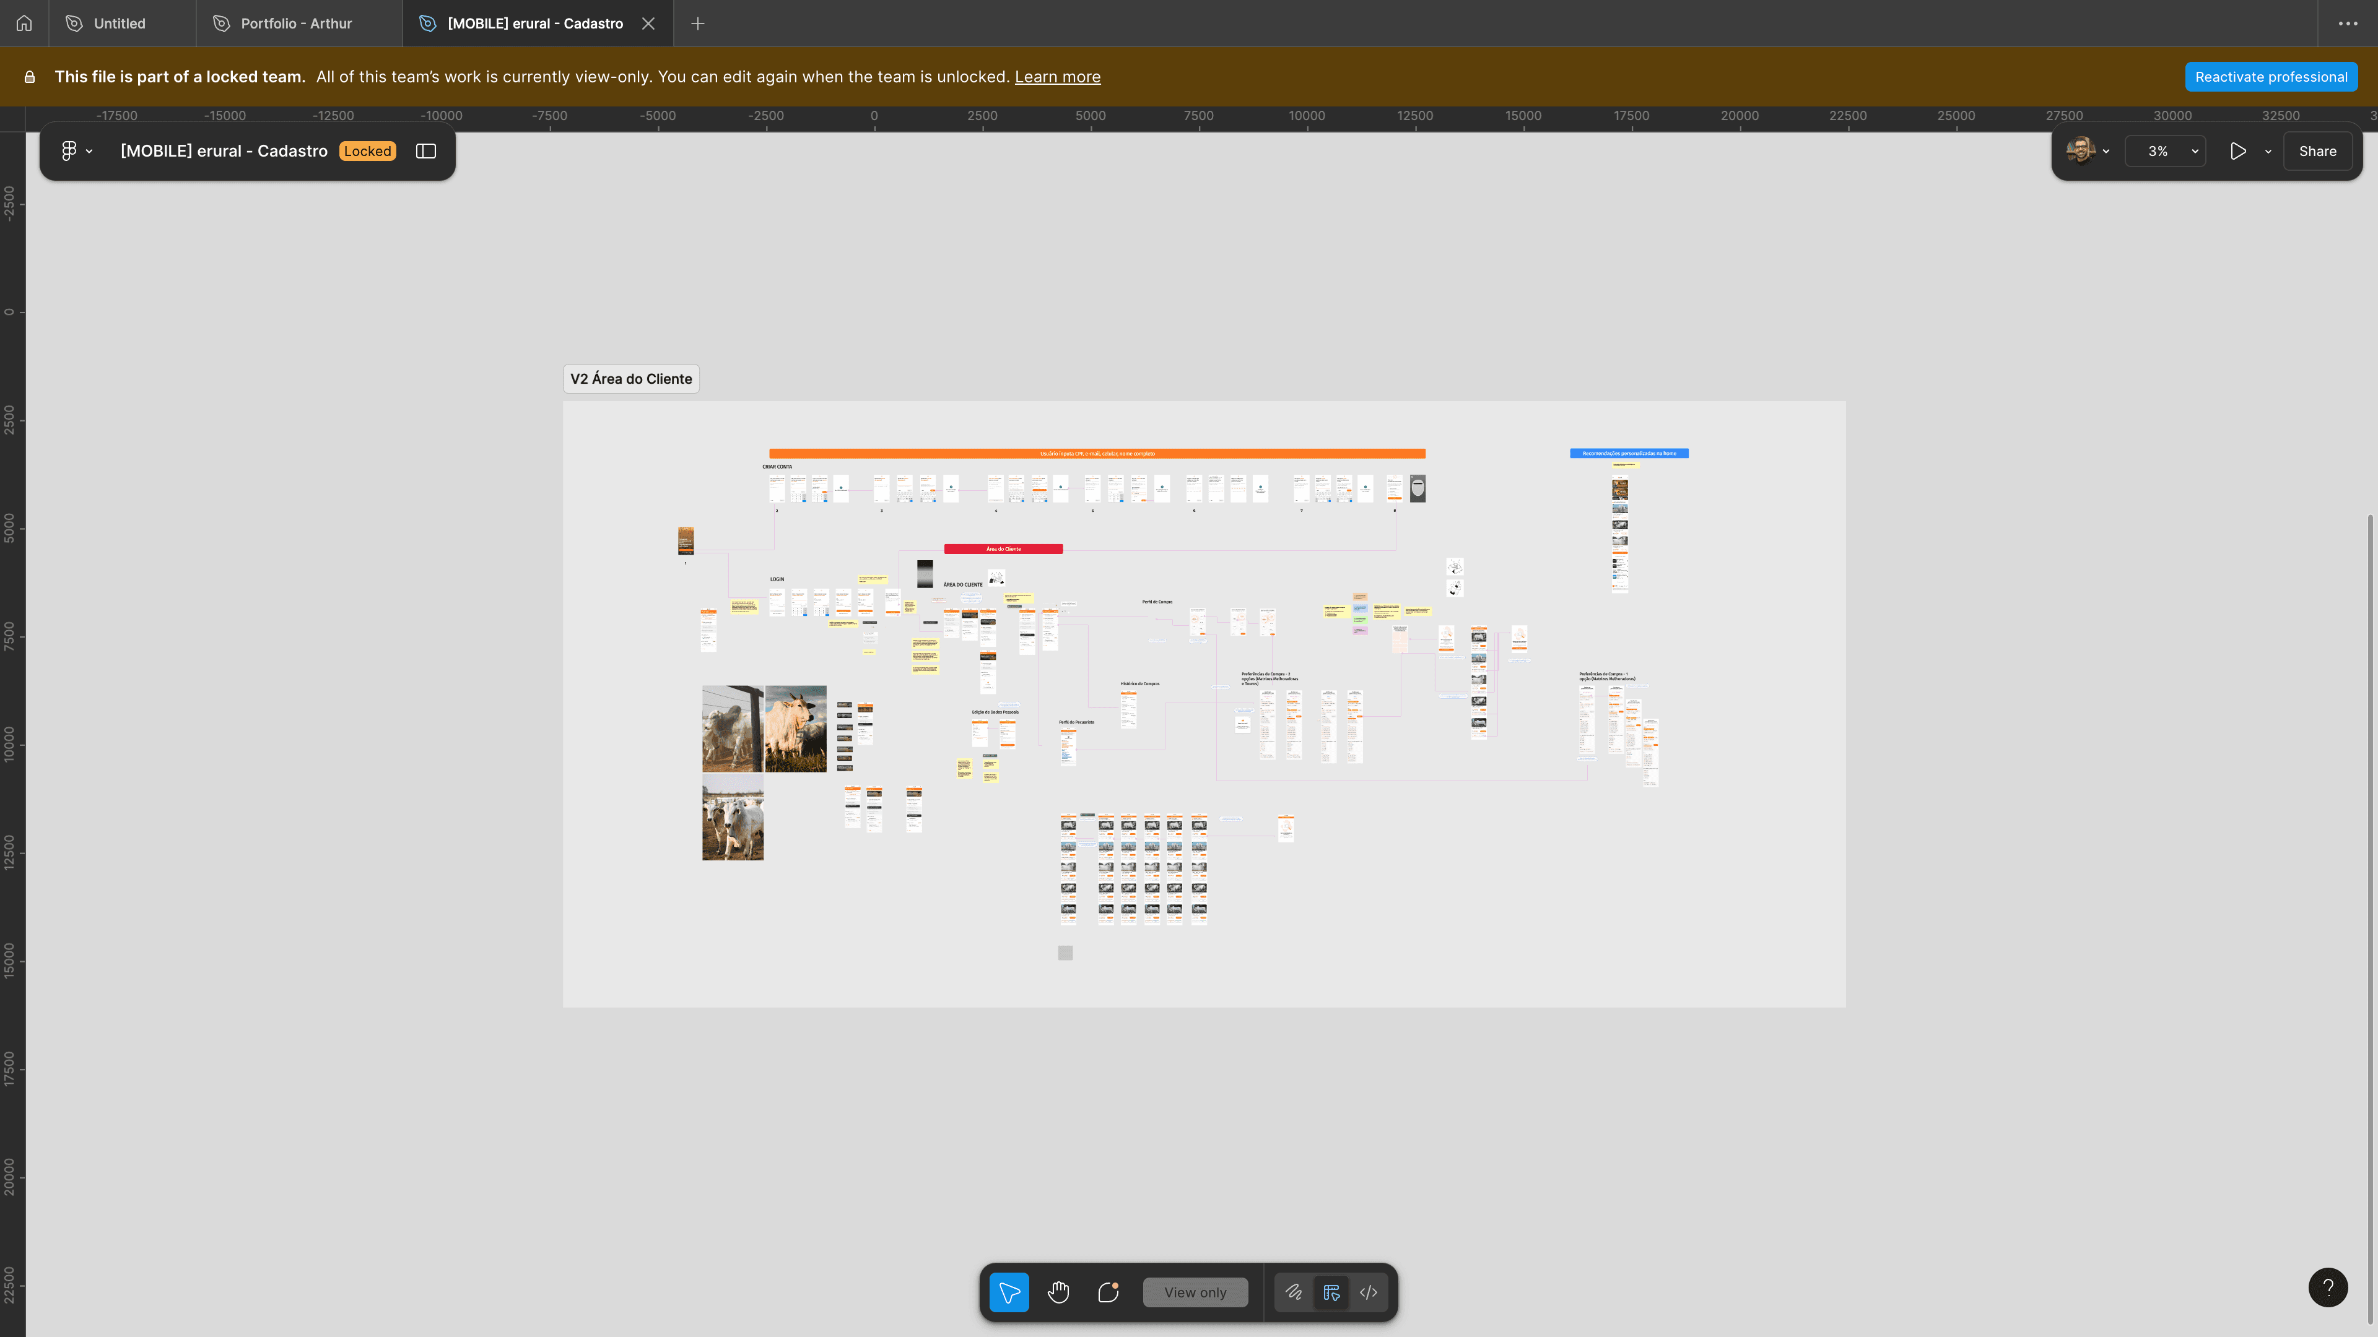Open the Help question mark button

(2327, 1287)
